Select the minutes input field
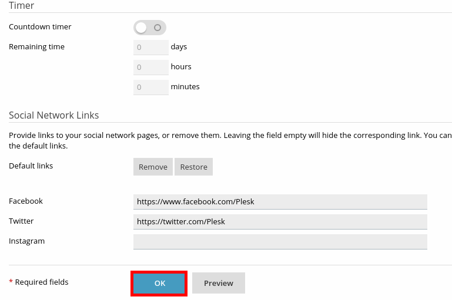The image size is (452, 300). click(x=151, y=87)
